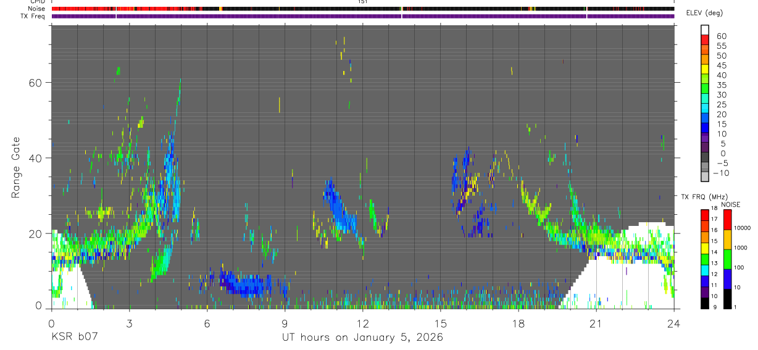This screenshot has width=758, height=350.
Task: Click the 'KSR b07' station label
Action: pos(74,337)
